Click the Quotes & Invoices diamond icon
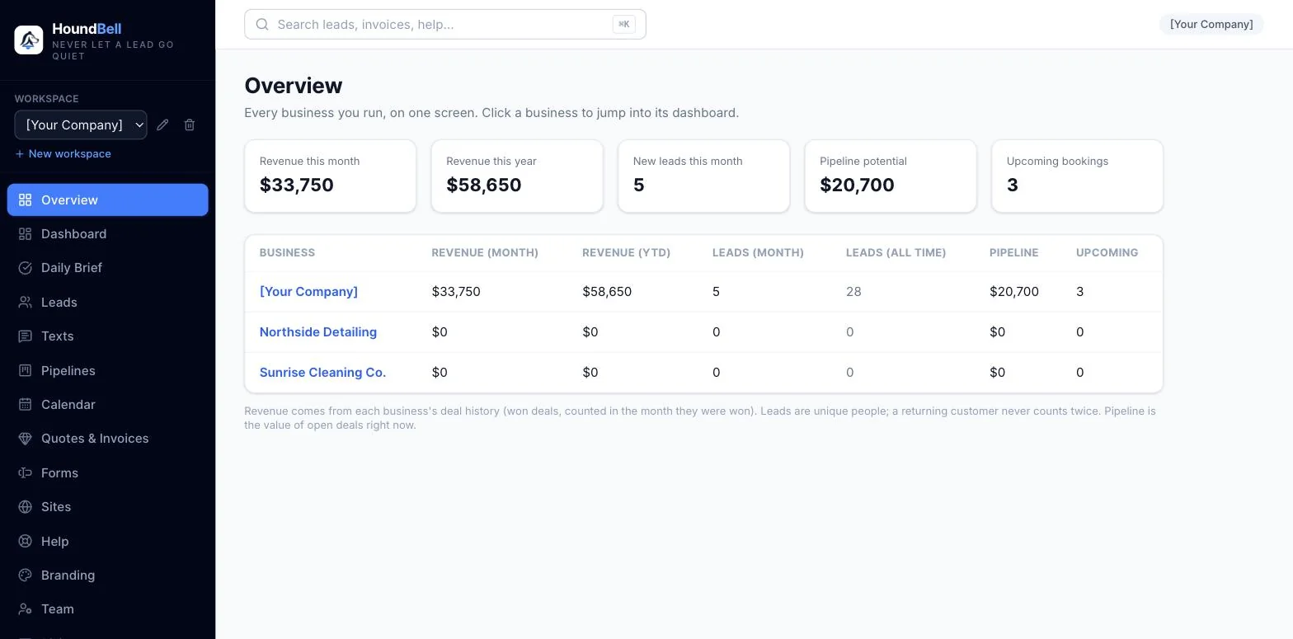Image resolution: width=1293 pixels, height=639 pixels. [26, 438]
